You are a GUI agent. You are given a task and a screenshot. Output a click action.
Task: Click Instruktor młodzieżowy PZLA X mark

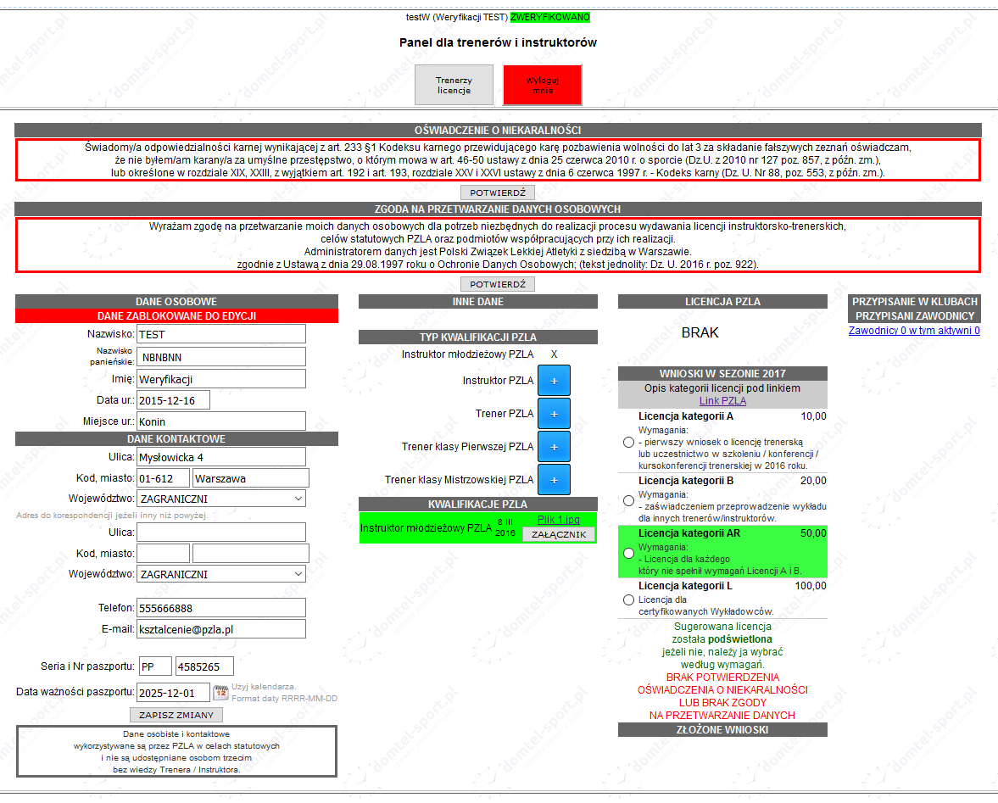click(554, 354)
